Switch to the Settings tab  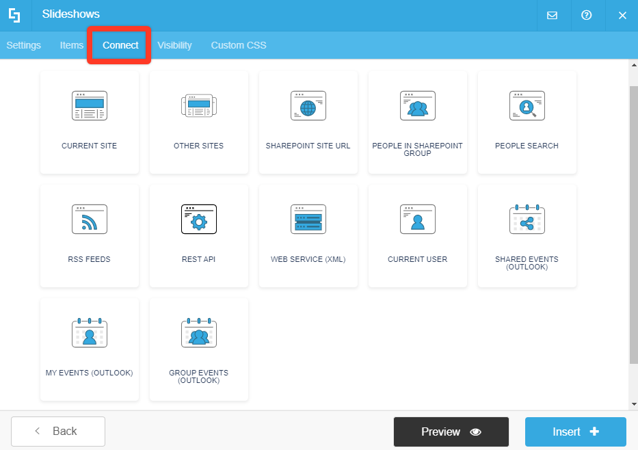coord(24,45)
